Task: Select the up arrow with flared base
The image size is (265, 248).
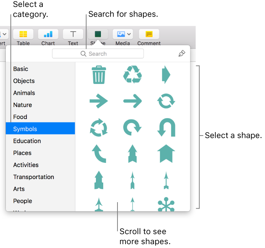Action: coord(99,180)
